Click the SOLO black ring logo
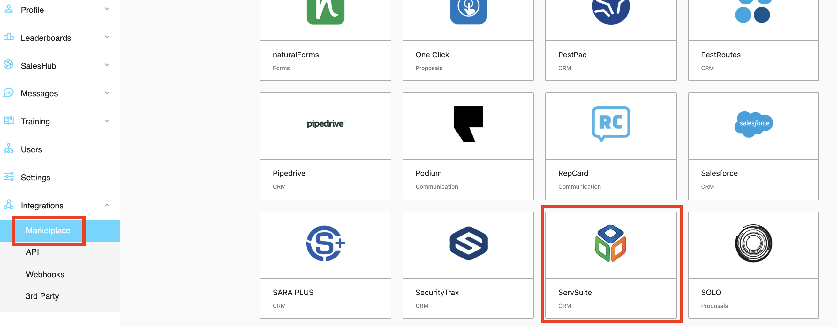 753,243
